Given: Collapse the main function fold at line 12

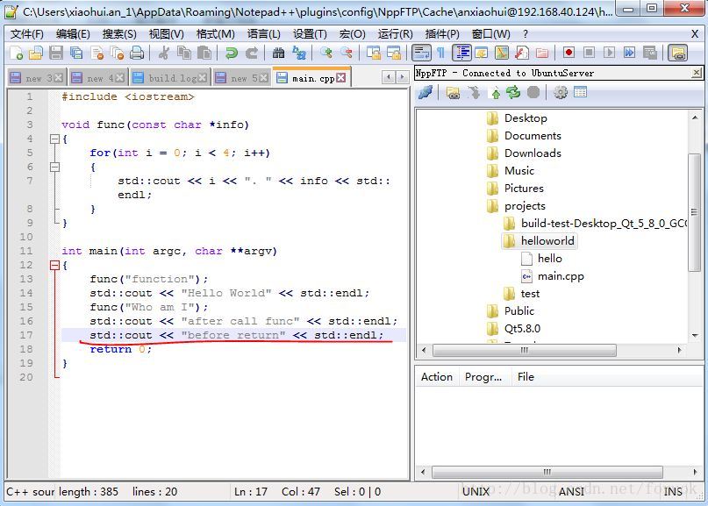Looking at the screenshot, I should pyautogui.click(x=54, y=265).
